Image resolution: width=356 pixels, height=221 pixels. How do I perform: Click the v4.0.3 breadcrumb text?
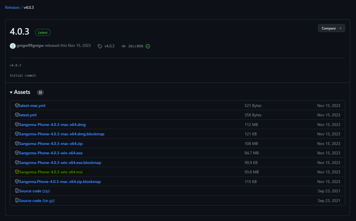tap(29, 7)
